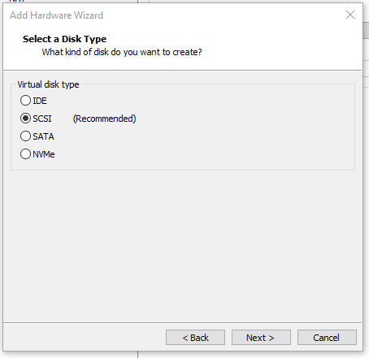Viewport: 369px width, 358px height.
Task: Click the "IDE" text label
Action: 40,101
